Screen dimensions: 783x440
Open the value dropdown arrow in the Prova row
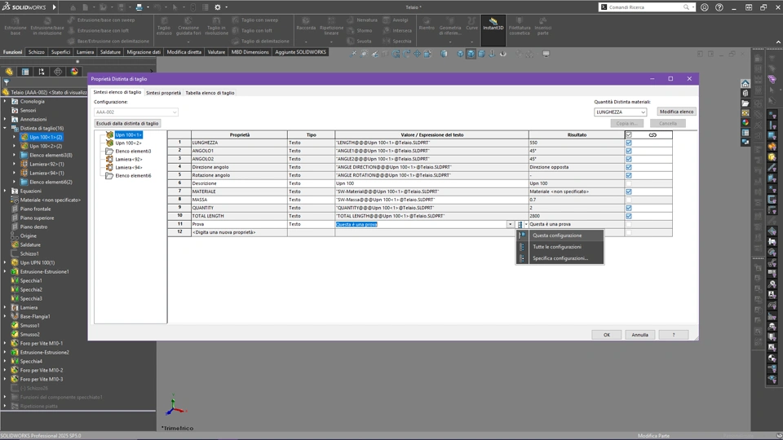(510, 225)
